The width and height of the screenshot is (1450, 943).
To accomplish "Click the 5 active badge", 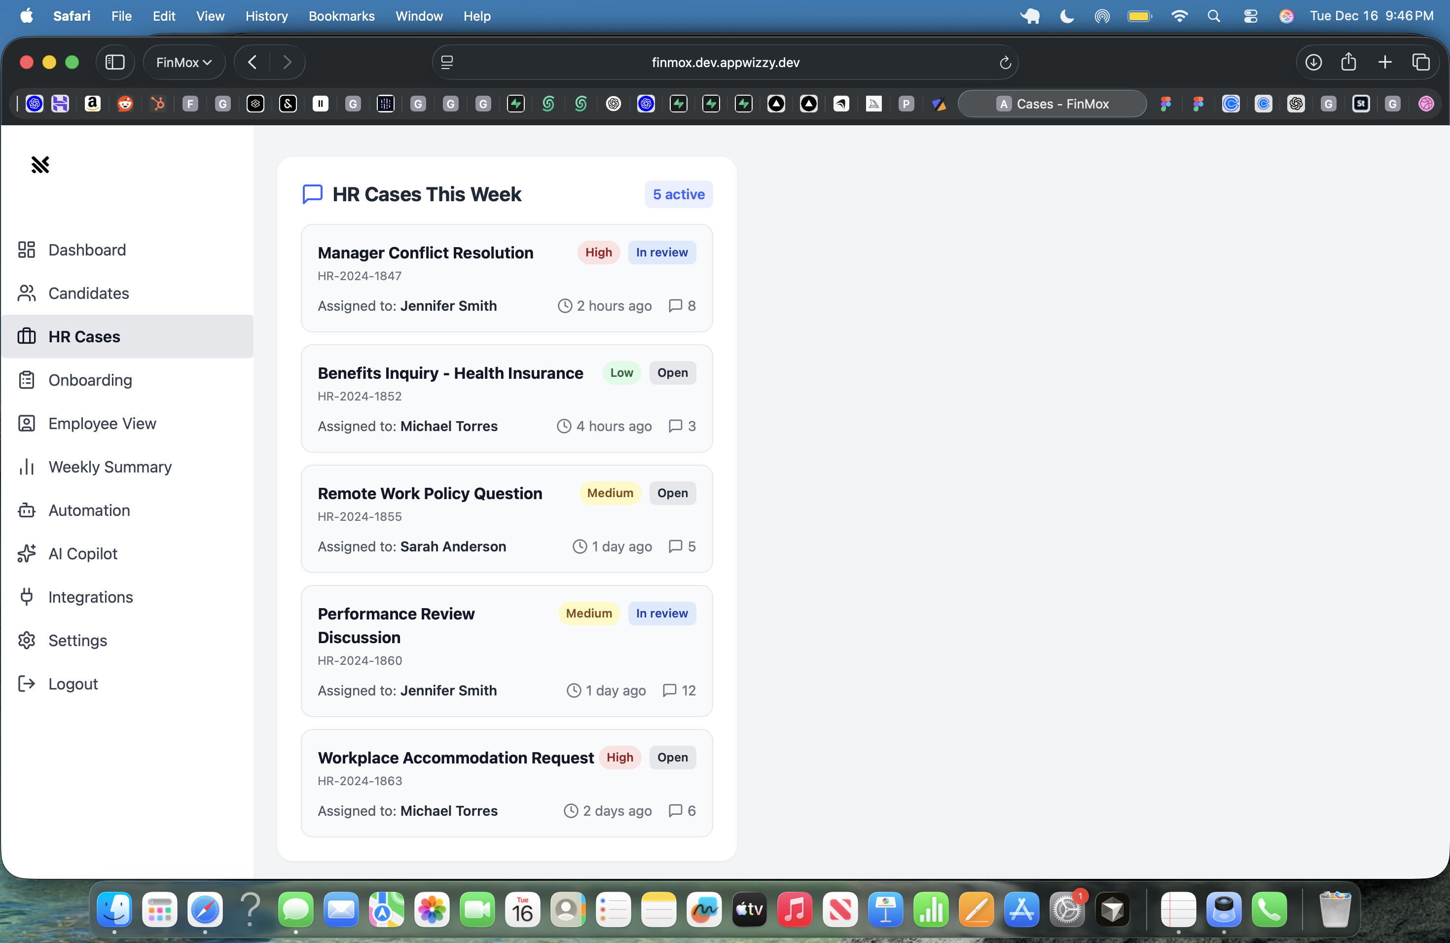I will tap(678, 194).
